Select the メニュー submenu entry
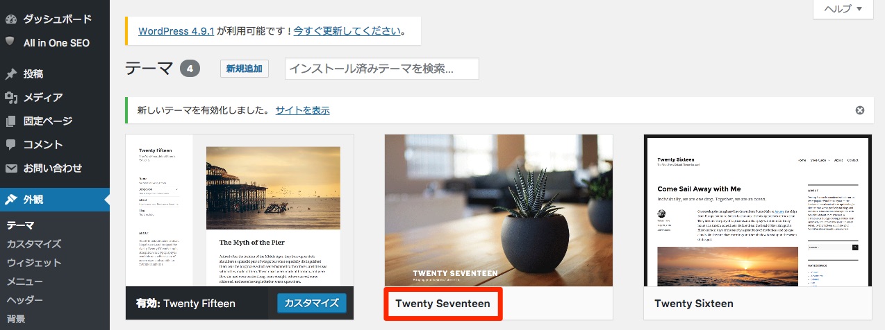885x330 pixels. coord(25,281)
